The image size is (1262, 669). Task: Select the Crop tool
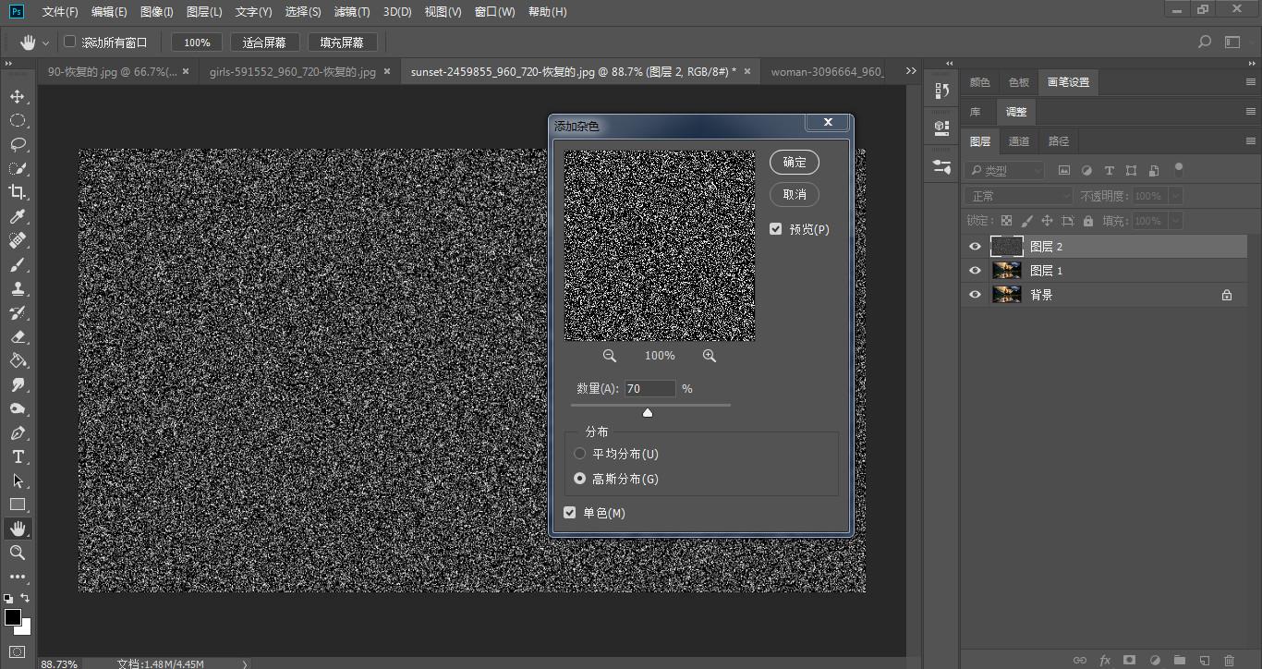click(x=18, y=192)
